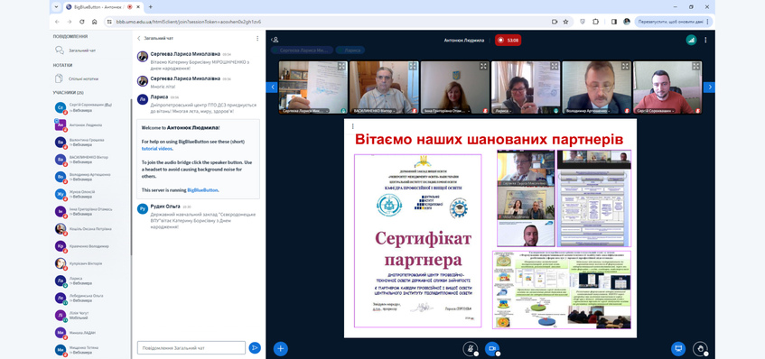Open Chrome side panel icon
This screenshot has width=765, height=359.
pyautogui.click(x=614, y=22)
